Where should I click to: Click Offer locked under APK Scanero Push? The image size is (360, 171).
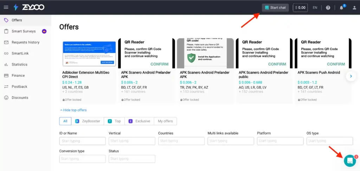click(308, 100)
